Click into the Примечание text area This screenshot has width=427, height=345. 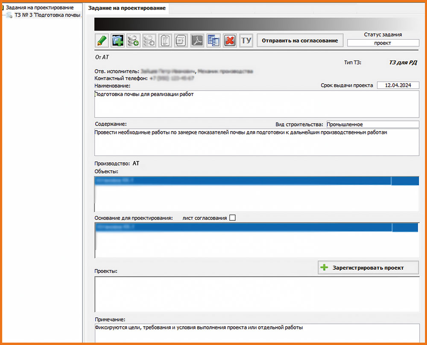click(256, 333)
